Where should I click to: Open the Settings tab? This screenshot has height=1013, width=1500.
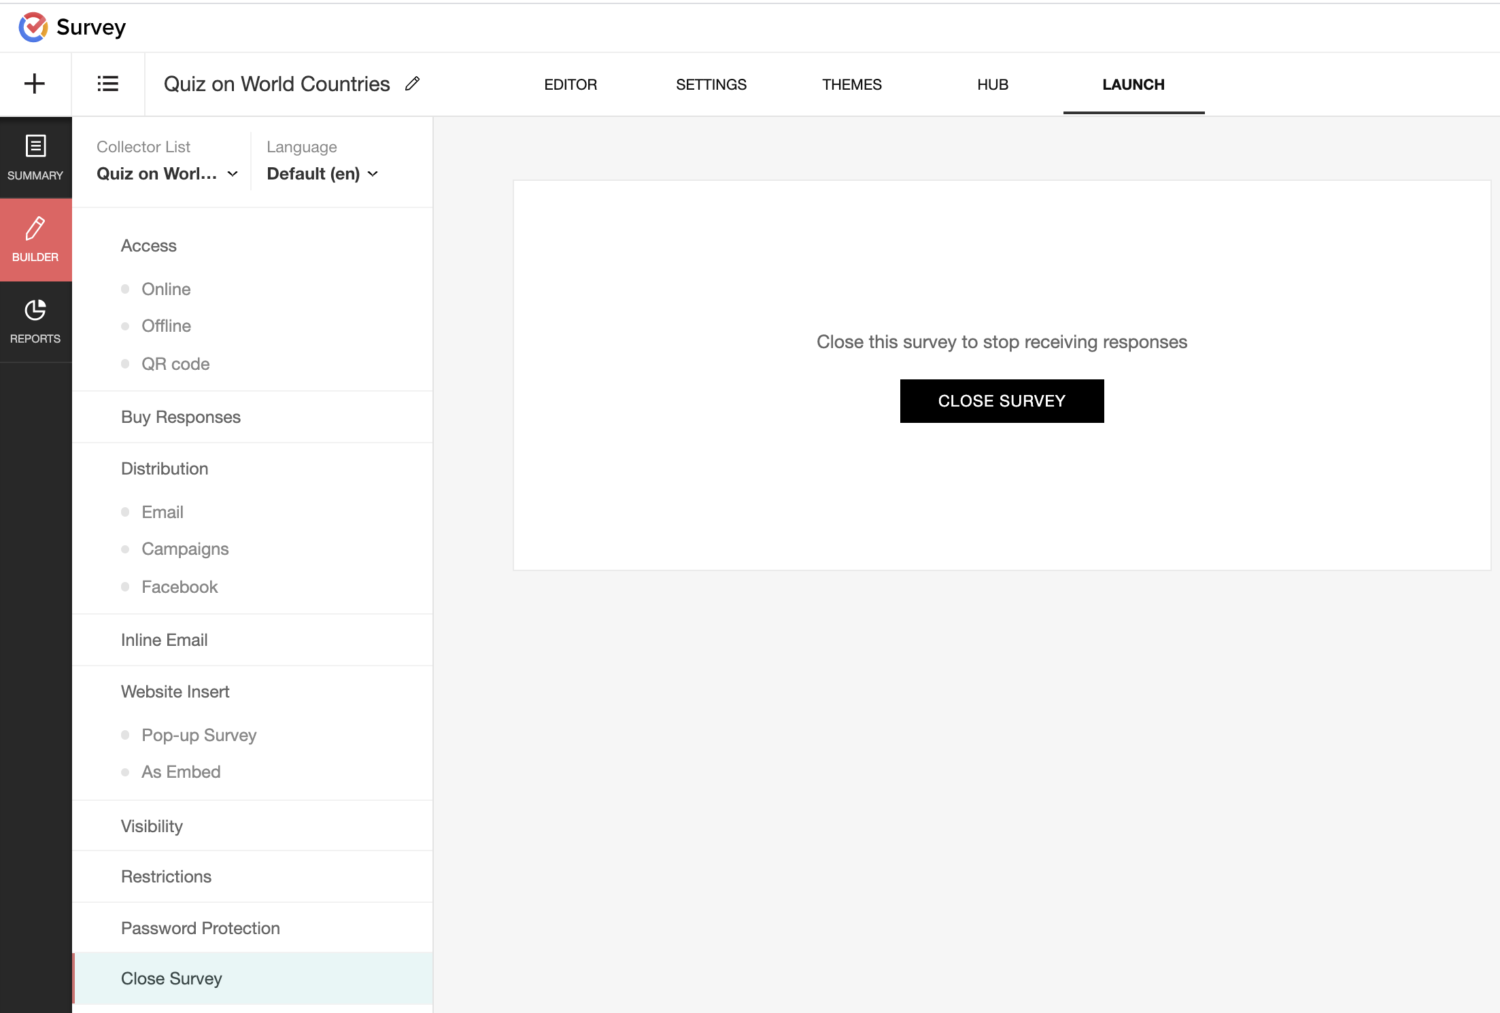(711, 84)
